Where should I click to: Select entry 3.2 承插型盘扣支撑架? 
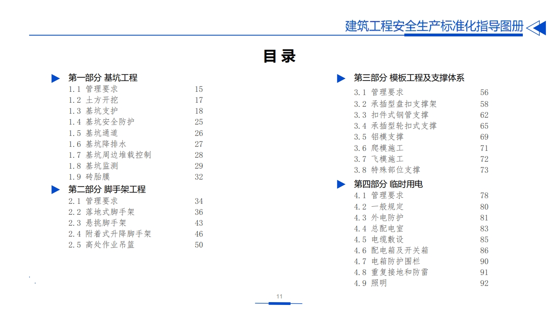[x=395, y=104]
